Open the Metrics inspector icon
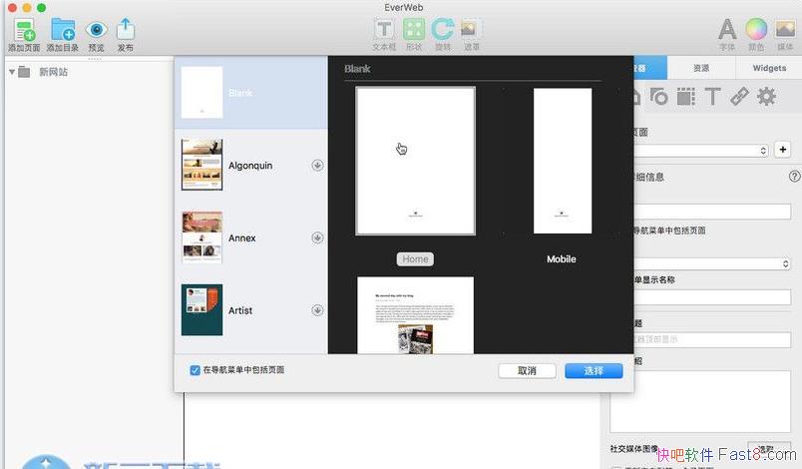This screenshot has width=802, height=469. 686,96
